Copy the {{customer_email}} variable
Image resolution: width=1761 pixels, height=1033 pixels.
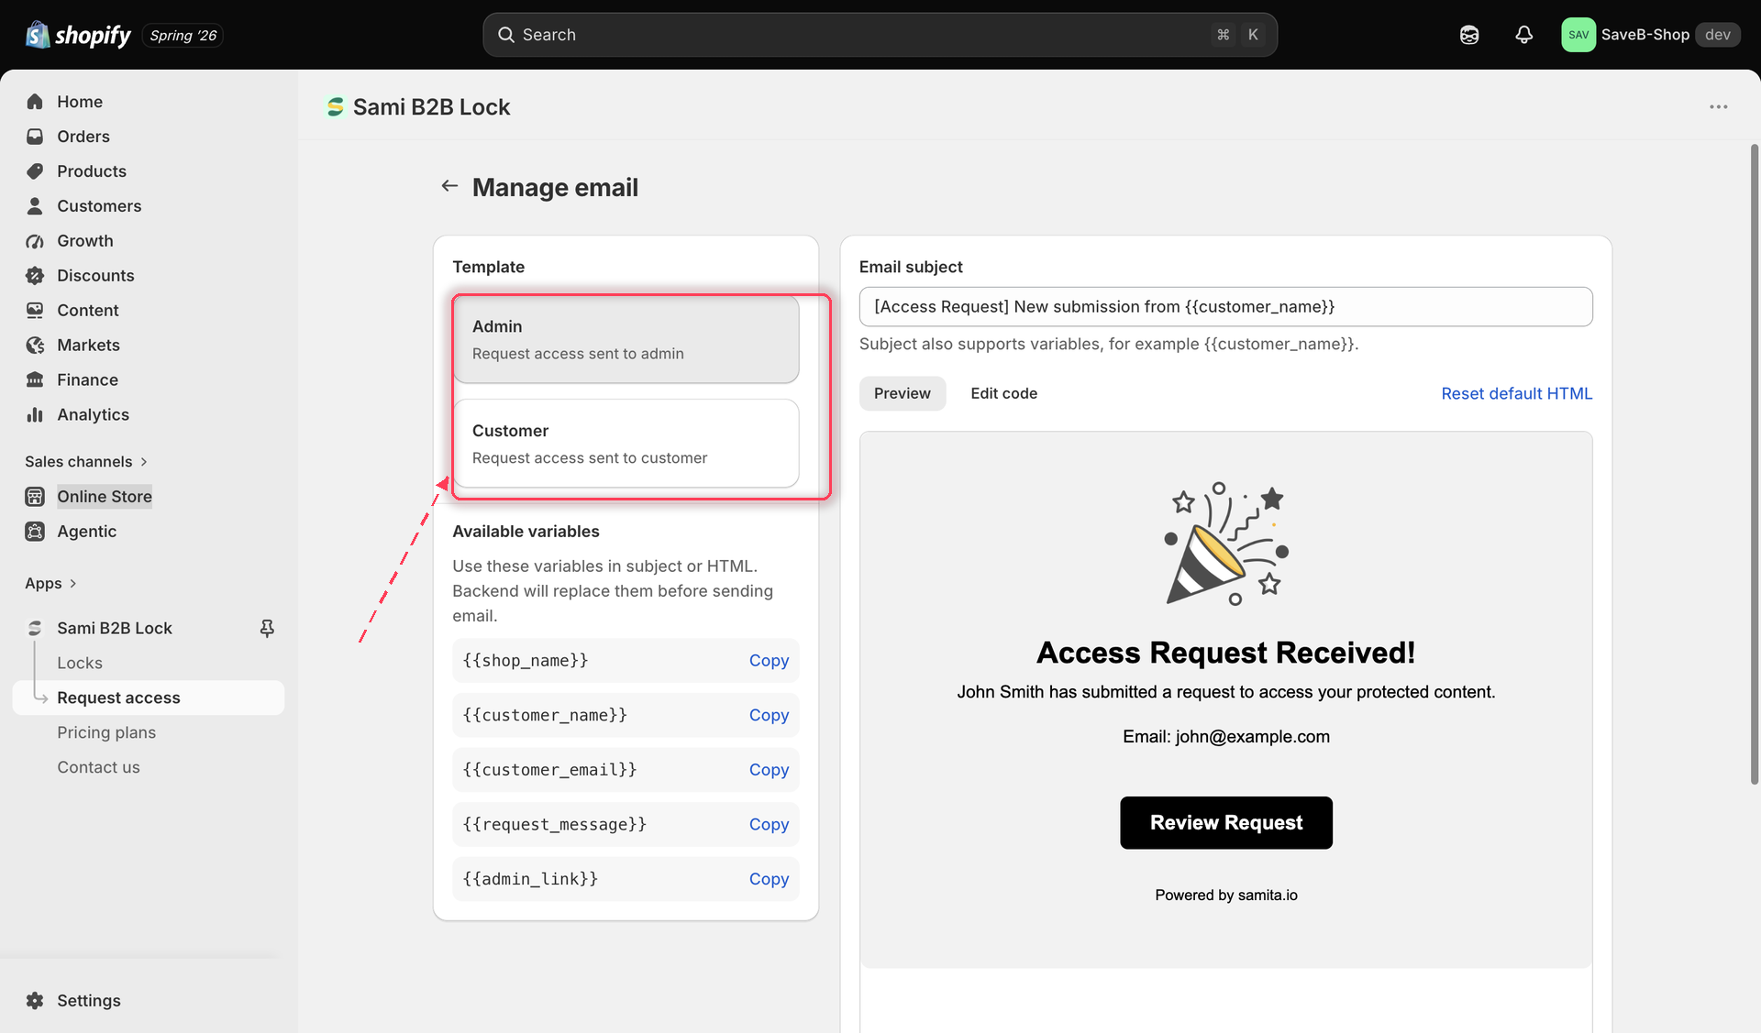pos(769,770)
